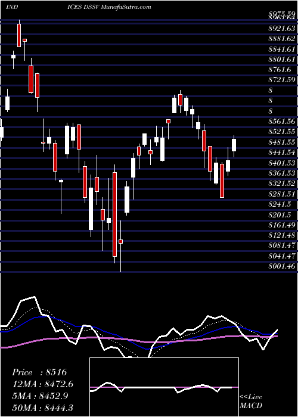Viewport: 298px width, 417px height.
Task: Click the 8001.46 price axis label
Action: click(x=283, y=266)
